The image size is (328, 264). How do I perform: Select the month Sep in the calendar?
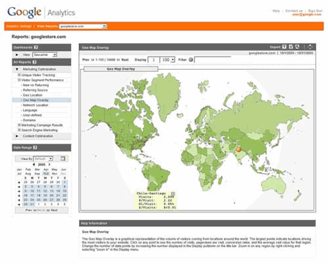38,174
